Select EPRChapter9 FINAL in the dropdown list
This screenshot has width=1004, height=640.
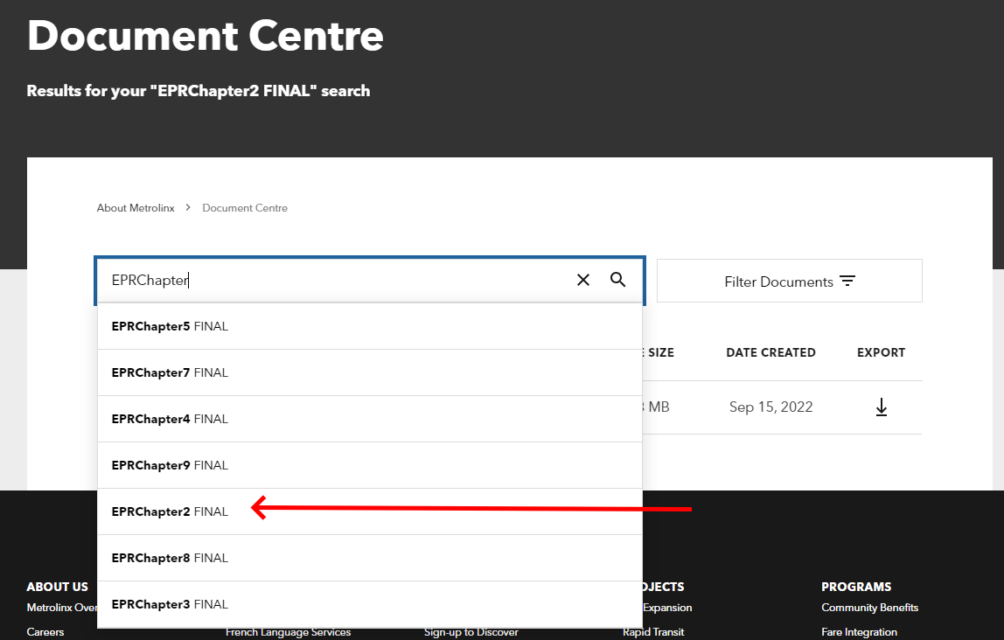(170, 465)
